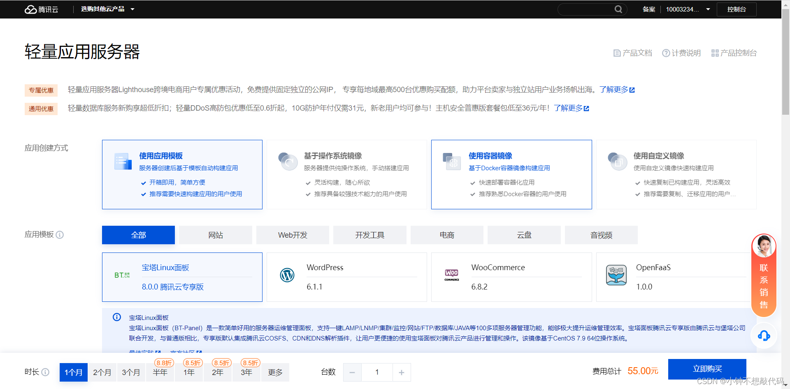The image size is (790, 389).
Task: Click the BT.cn logo icon
Action: [122, 275]
